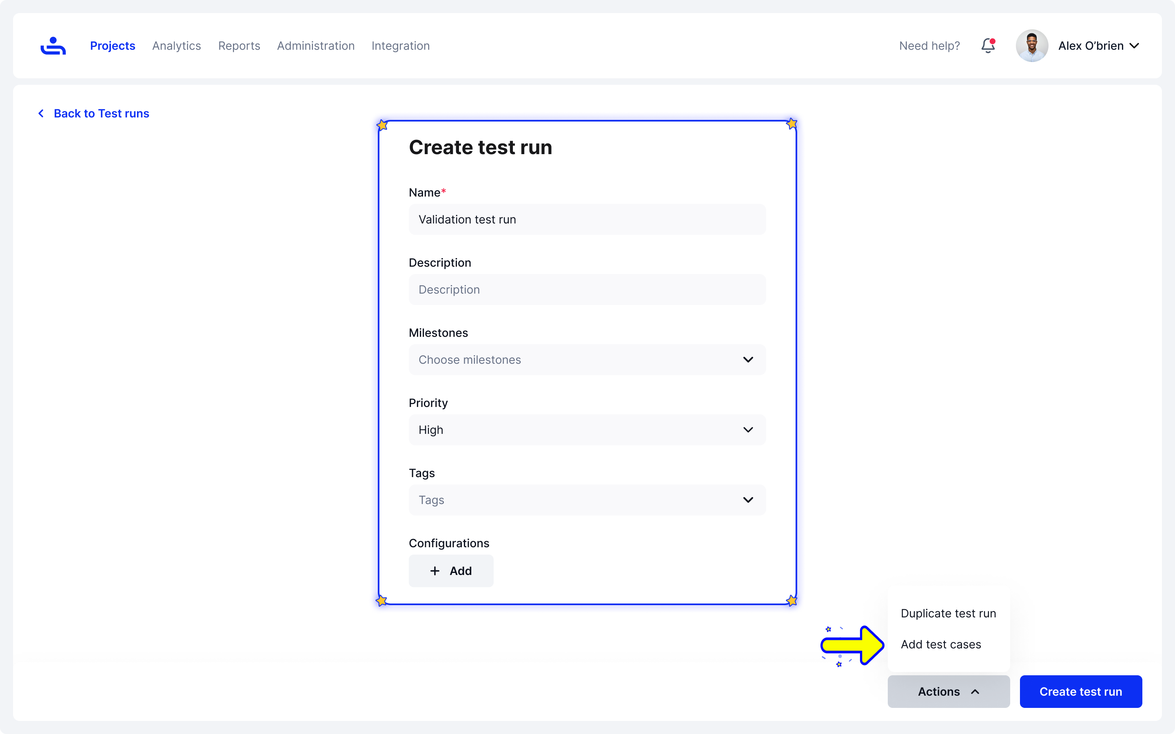1175x734 pixels.
Task: Click the Description input field
Action: (x=587, y=290)
